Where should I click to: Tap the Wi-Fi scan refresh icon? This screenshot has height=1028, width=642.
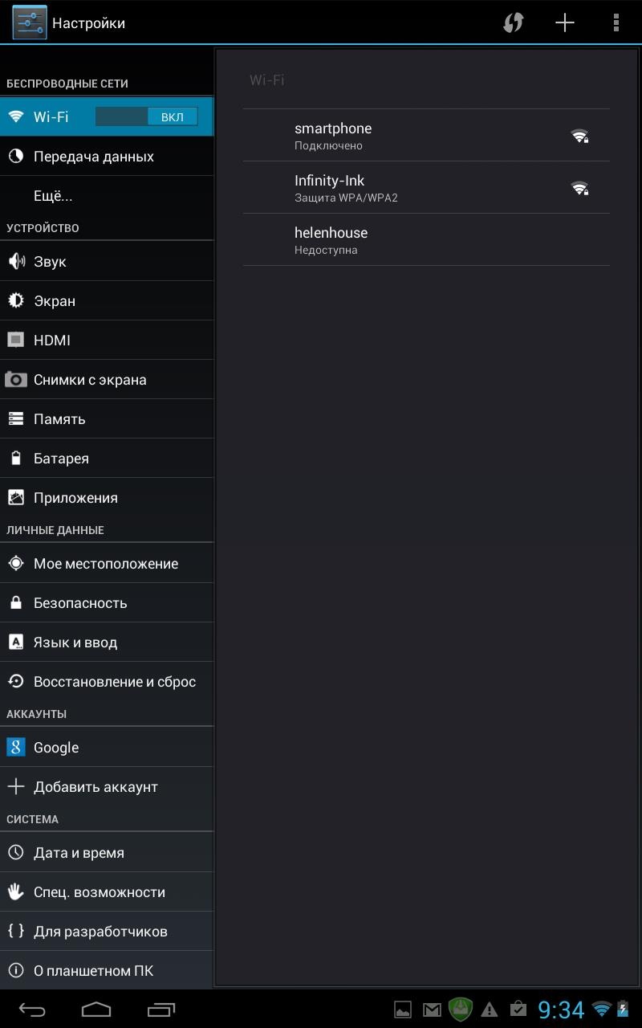[513, 22]
